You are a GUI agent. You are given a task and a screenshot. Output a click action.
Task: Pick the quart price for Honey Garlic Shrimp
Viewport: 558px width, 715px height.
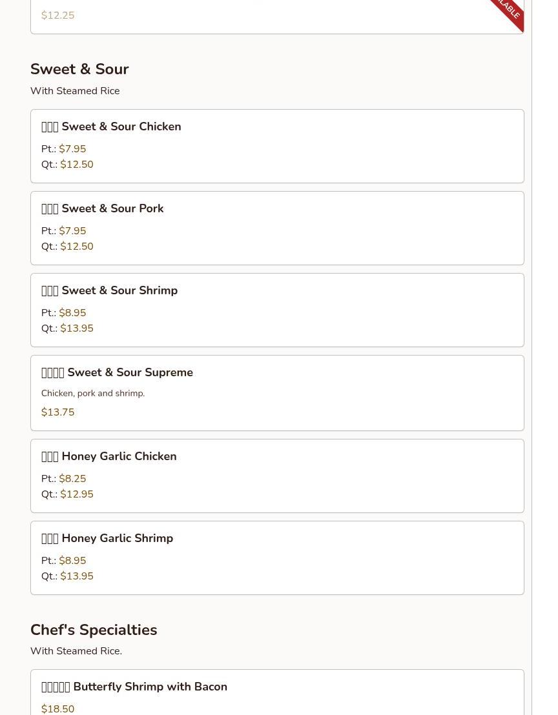(77, 576)
